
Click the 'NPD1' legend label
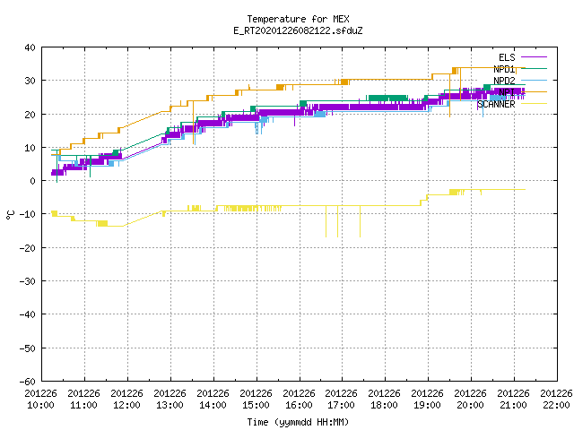click(504, 69)
